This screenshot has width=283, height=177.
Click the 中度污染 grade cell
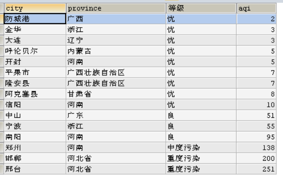(201, 147)
